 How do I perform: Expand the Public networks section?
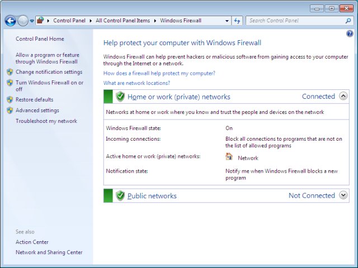[x=343, y=195]
